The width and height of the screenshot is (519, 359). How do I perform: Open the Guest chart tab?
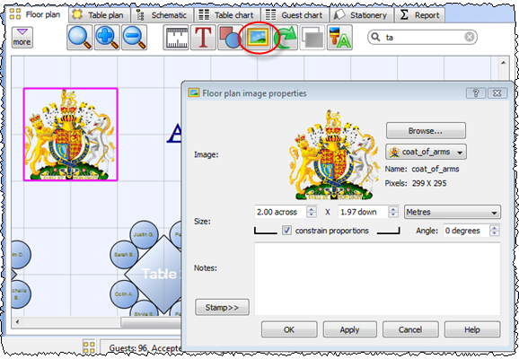click(295, 15)
